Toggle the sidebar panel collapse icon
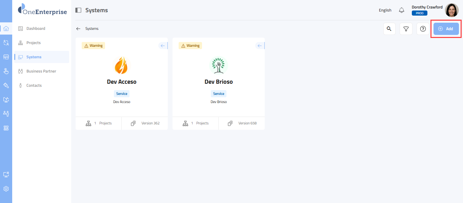Image resolution: width=463 pixels, height=203 pixels. click(78, 10)
